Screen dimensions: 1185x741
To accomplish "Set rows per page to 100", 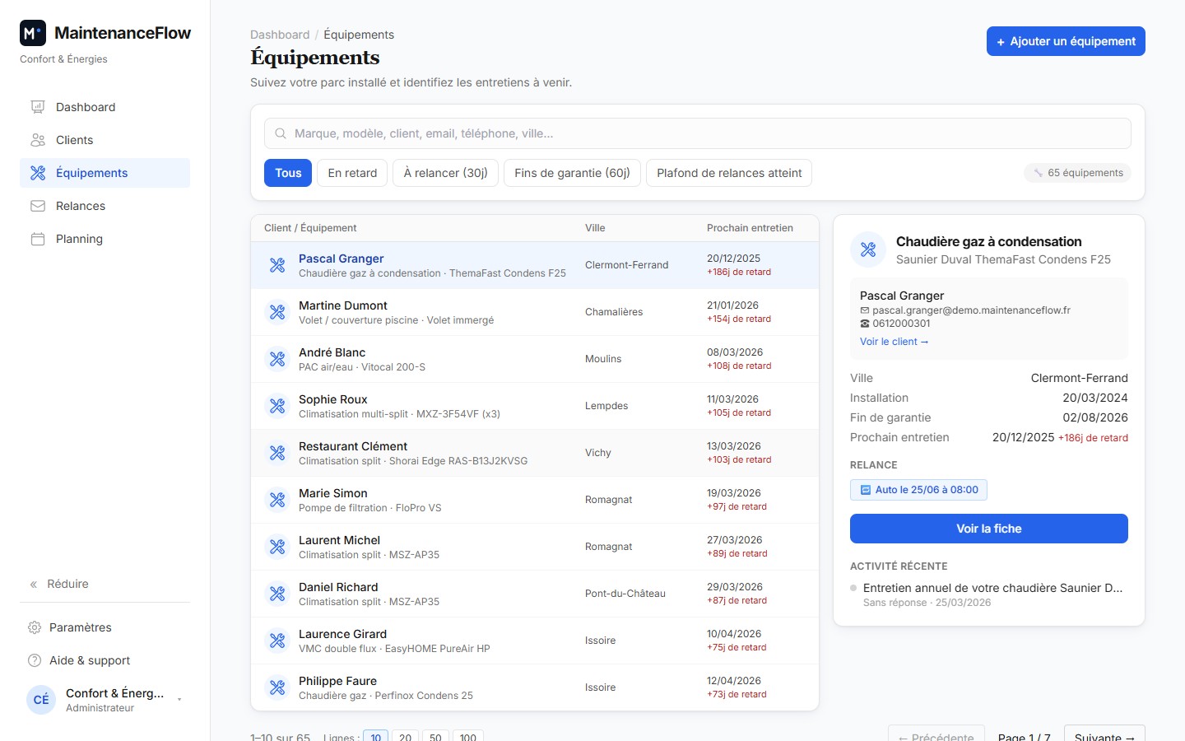I will pos(468,737).
